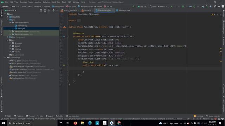Screen dimensions: 225x126
Task: Expand the folded import block
Action: (x=79, y=21)
